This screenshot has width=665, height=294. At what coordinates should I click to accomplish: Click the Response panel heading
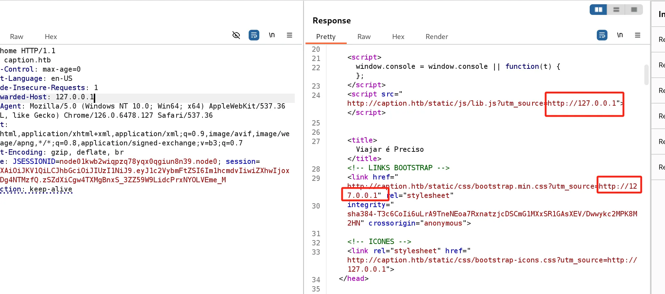tap(332, 21)
